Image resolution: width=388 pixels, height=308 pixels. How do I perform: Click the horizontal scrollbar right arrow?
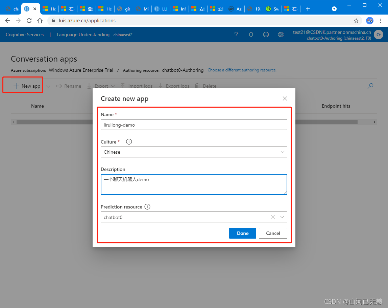(x=374, y=122)
